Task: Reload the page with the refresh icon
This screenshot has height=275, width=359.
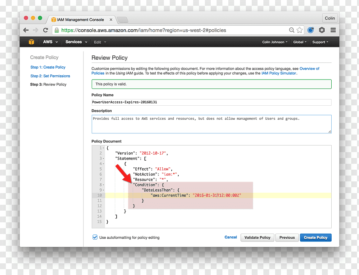Action: (46, 30)
